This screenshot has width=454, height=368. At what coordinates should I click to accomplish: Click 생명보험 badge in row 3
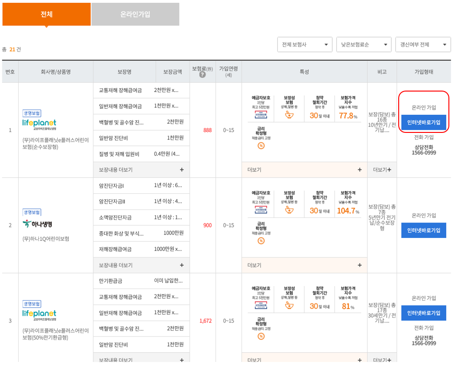point(32,304)
